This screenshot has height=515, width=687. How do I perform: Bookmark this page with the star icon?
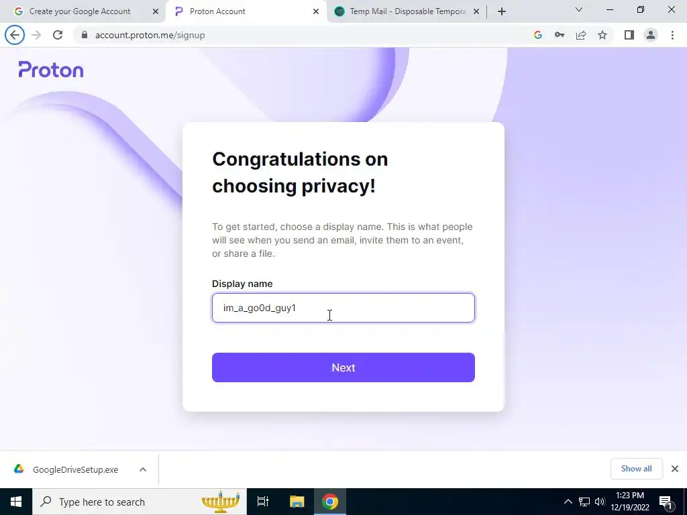click(602, 35)
